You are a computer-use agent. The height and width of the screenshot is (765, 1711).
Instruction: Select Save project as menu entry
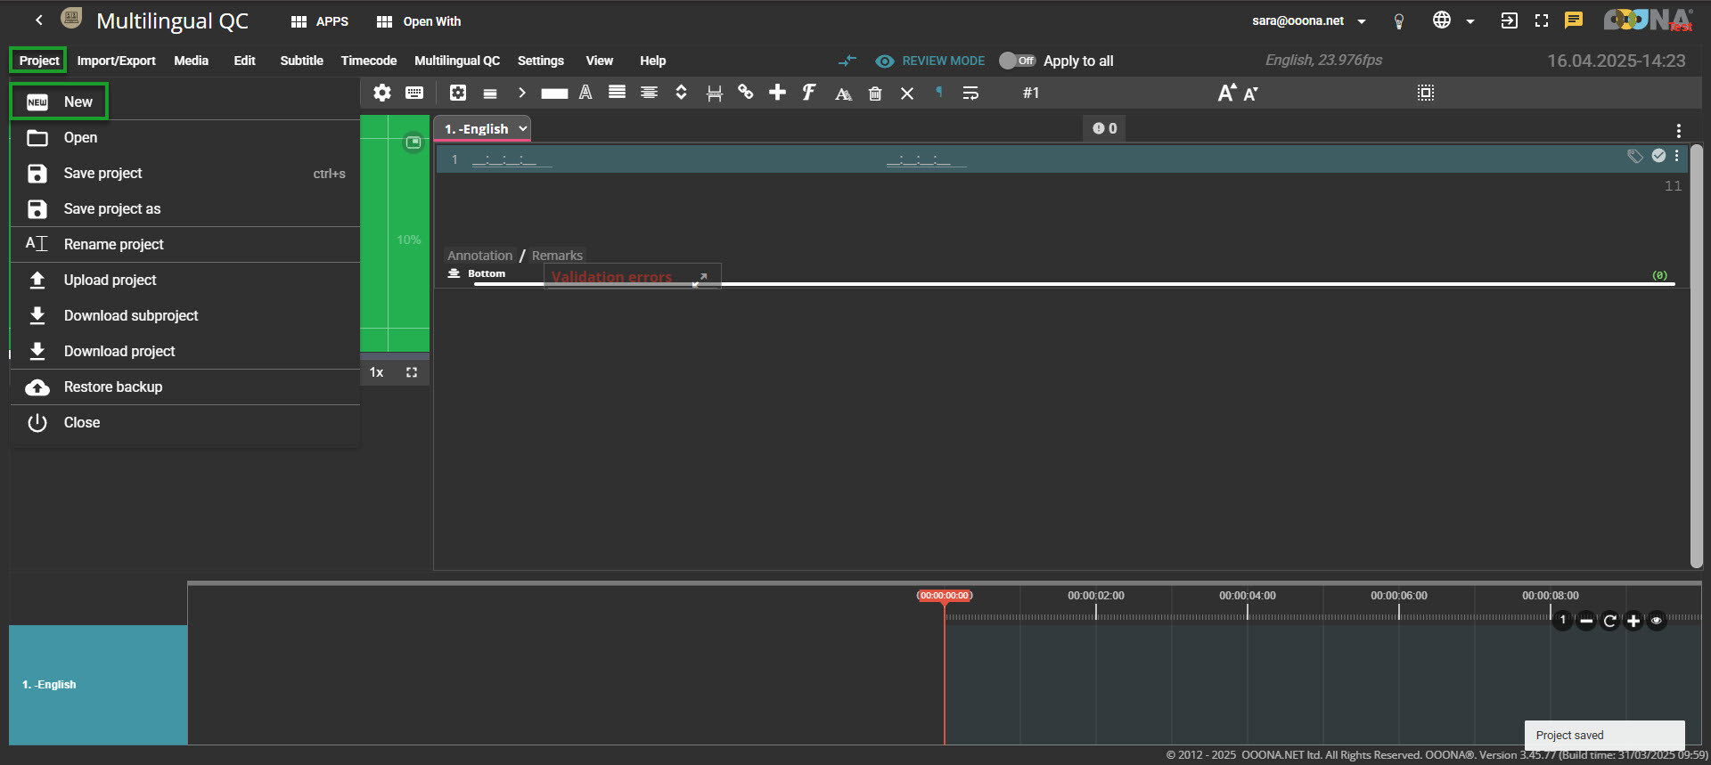112,208
